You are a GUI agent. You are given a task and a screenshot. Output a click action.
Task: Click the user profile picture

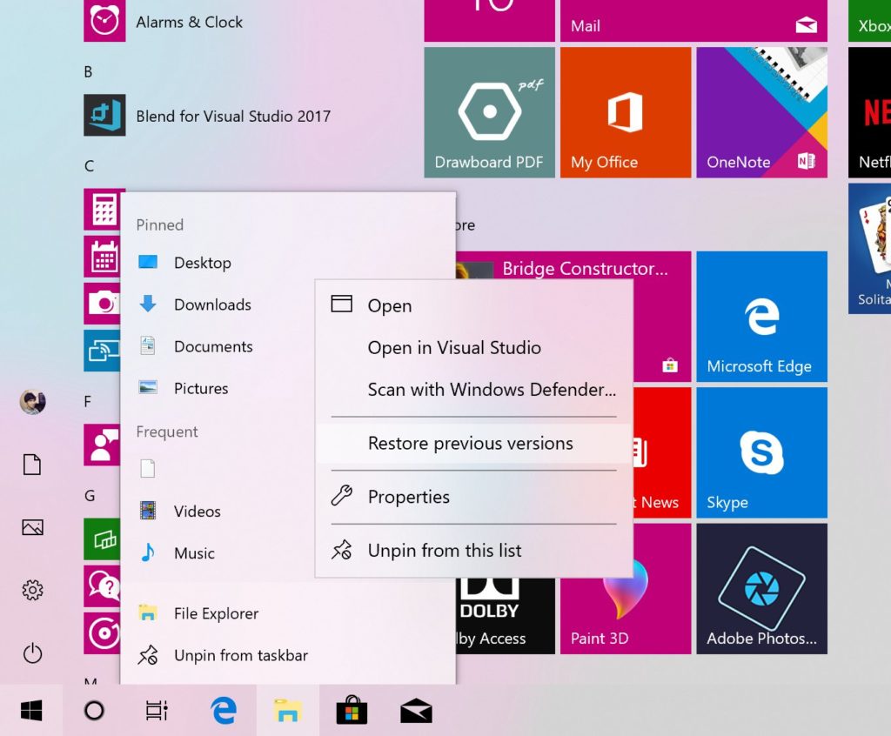click(x=31, y=402)
